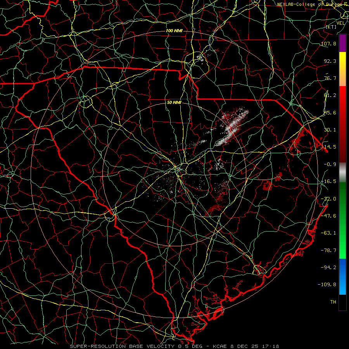Viewport: 349px width, 349px height.
Task: Click the Super-Resolution Base Velocity caption
Action: [174, 346]
